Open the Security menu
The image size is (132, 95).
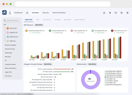pyautogui.click(x=46, y=13)
